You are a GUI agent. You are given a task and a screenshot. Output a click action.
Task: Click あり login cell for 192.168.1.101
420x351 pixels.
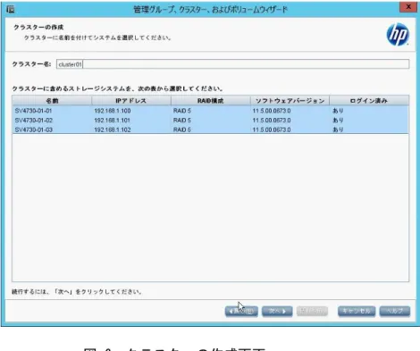[338, 121]
